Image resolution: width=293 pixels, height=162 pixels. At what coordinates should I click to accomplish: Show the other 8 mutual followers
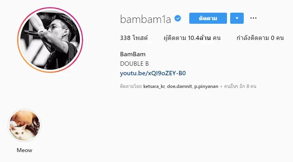pyautogui.click(x=238, y=86)
